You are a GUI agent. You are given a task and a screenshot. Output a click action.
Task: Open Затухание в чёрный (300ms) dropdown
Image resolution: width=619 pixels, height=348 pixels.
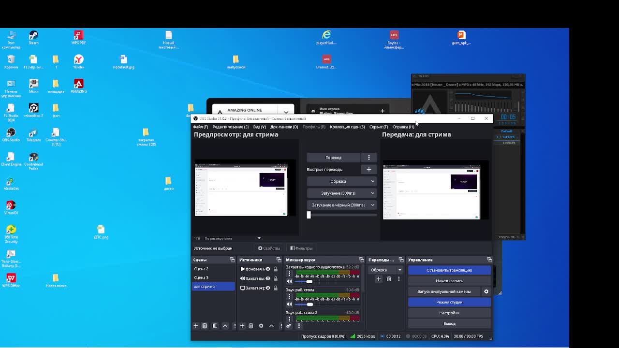click(x=341, y=205)
